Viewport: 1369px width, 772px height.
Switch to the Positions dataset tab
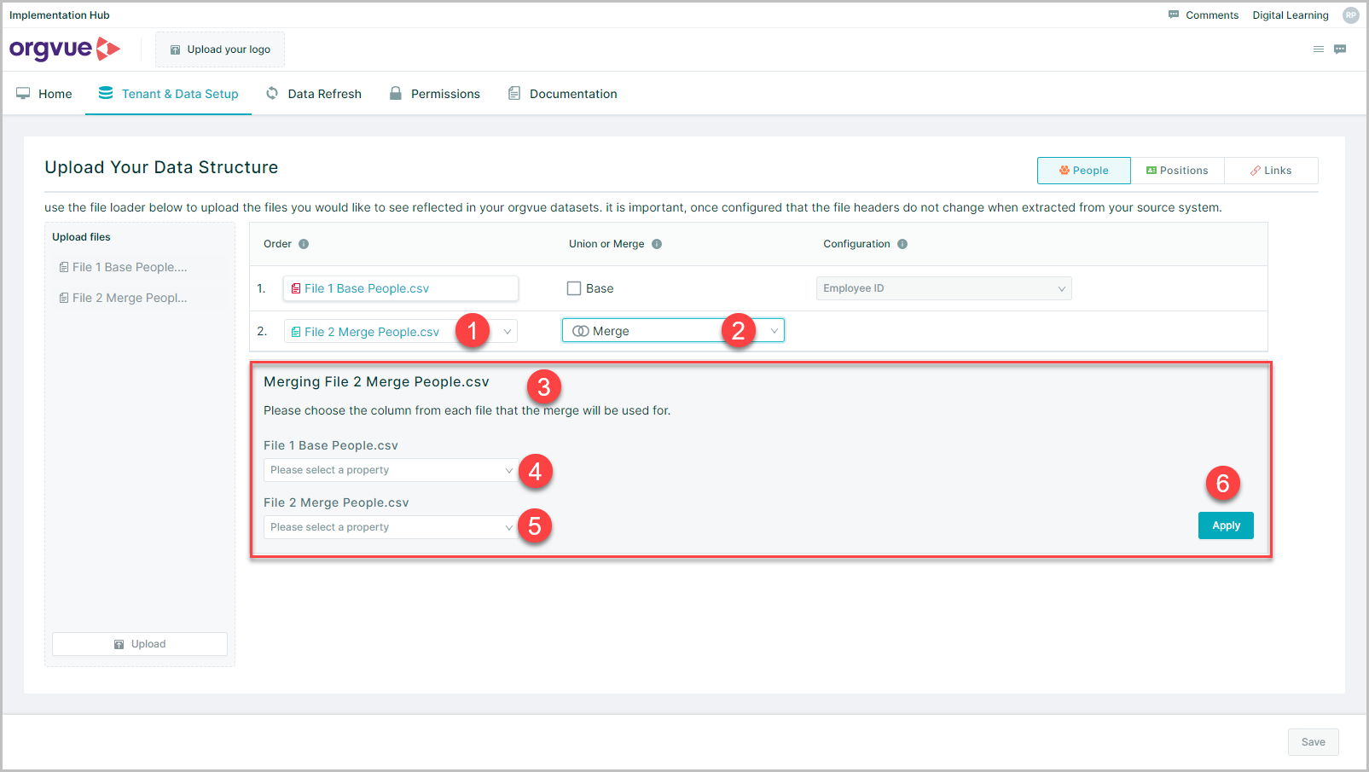coord(1177,171)
